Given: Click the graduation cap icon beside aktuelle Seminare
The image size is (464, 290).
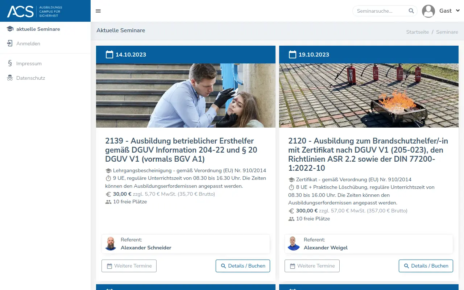Looking at the screenshot, I should (x=10, y=29).
